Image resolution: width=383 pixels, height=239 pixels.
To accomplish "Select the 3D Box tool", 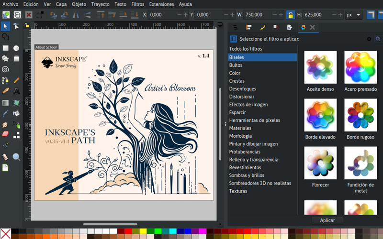I will click(16, 58).
